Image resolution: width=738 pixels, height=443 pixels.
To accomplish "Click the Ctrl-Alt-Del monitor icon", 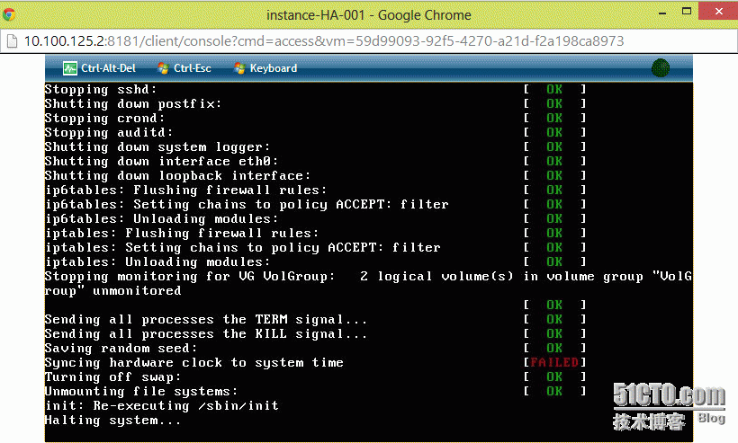I will click(69, 68).
